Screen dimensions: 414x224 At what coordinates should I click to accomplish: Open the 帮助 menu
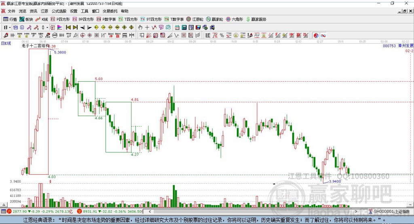pyautogui.click(x=125, y=11)
